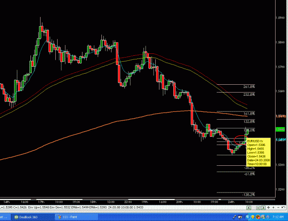Click the chart scroll-left arrow button
The image size is (288, 221).
click(249, 208)
